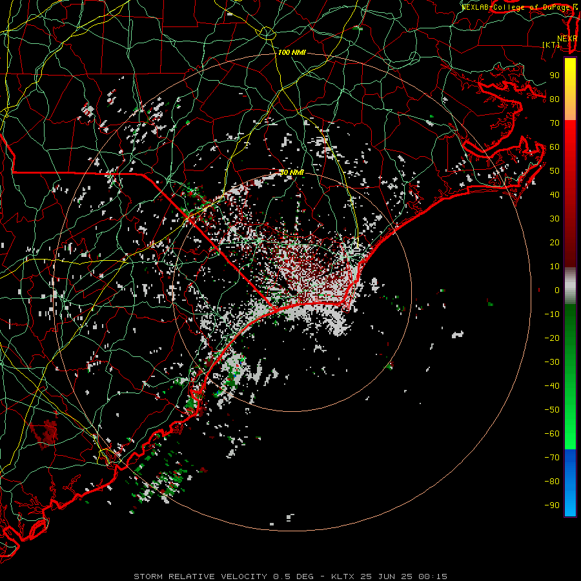Select the 40 value on velocity scale
The width and height of the screenshot is (581, 581).
(x=555, y=195)
